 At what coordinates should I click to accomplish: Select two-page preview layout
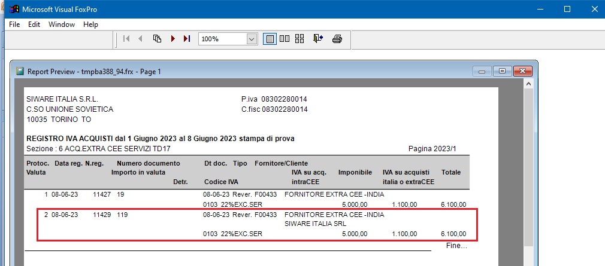point(285,38)
